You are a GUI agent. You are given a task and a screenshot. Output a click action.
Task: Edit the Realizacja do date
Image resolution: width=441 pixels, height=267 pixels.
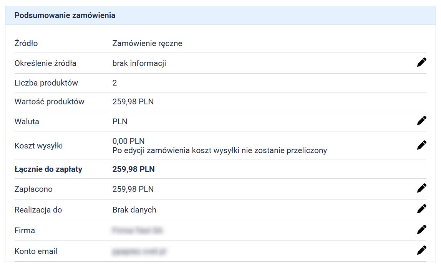pyautogui.click(x=421, y=209)
